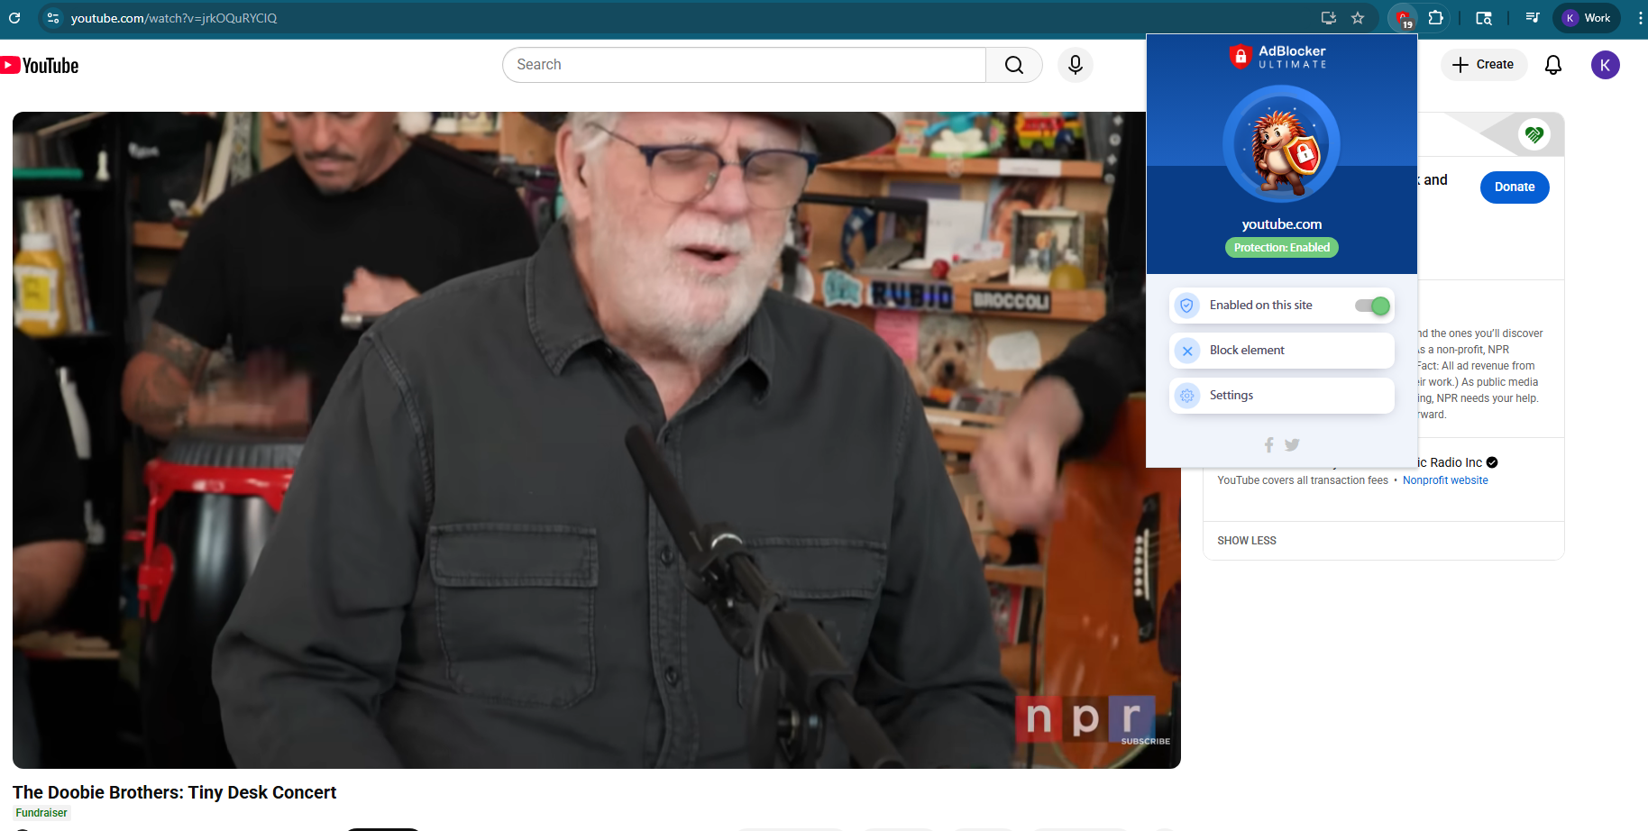The height and width of the screenshot is (831, 1648).
Task: Bookmark this page with the star icon
Action: (1358, 18)
